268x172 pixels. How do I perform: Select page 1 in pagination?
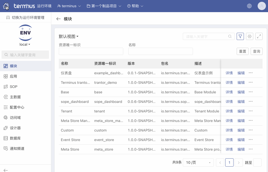pyautogui.click(x=229, y=162)
